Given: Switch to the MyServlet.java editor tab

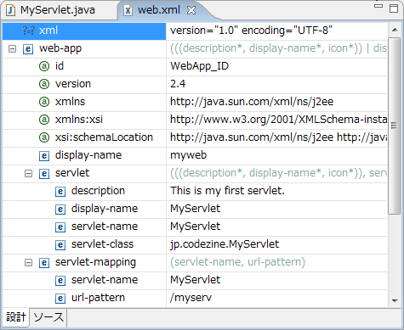Looking at the screenshot, I should (58, 10).
